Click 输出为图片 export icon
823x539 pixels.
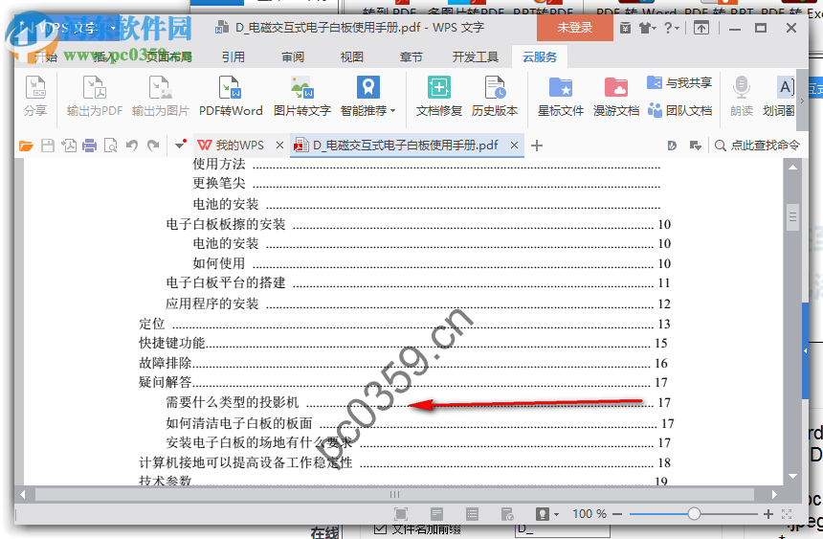(160, 95)
